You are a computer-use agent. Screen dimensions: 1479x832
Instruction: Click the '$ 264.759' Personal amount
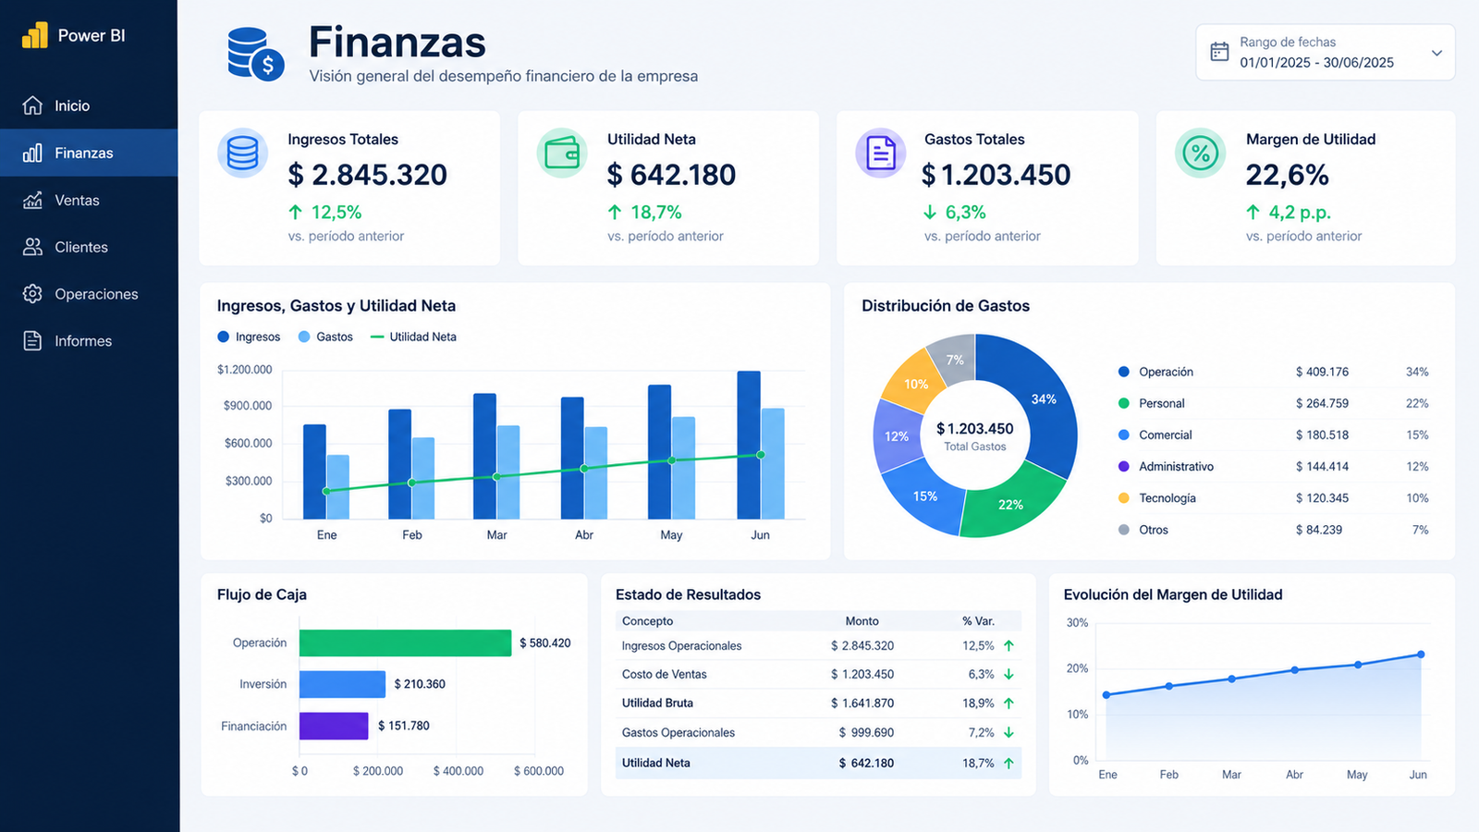pyautogui.click(x=1322, y=404)
